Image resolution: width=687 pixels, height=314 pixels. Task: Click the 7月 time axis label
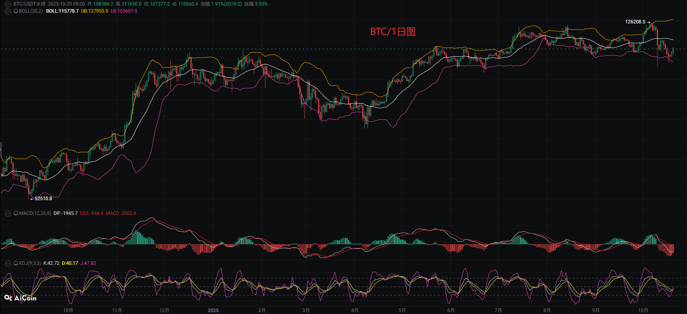point(498,310)
